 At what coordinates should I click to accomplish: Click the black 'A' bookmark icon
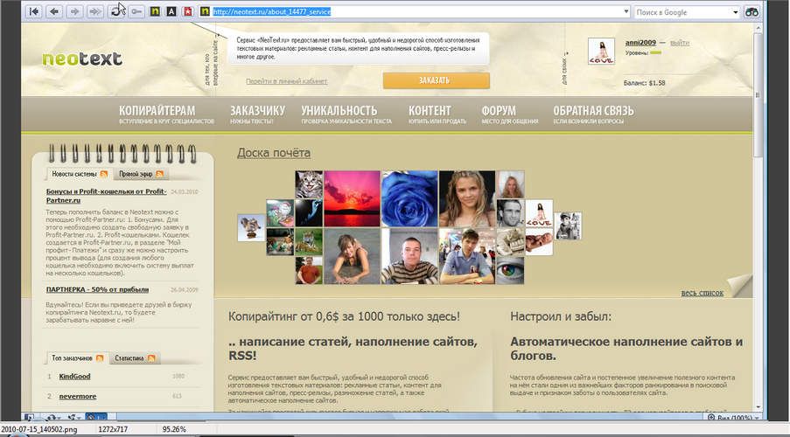(171, 11)
